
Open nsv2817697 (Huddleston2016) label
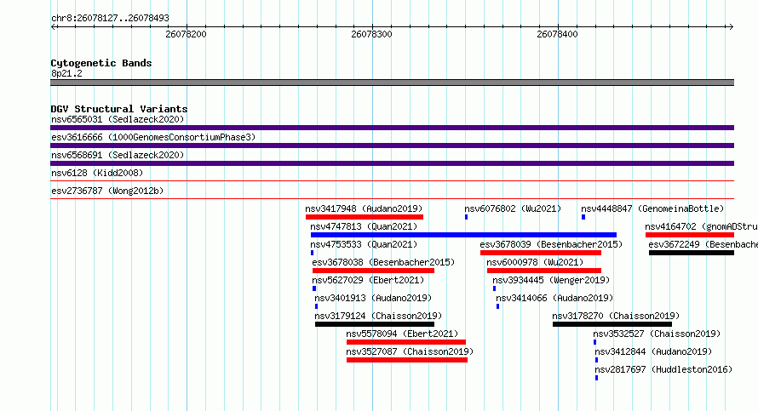pos(663,369)
